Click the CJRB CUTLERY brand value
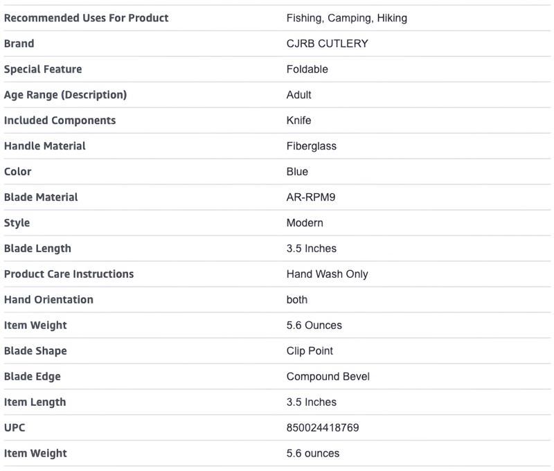Image resolution: width=554 pixels, height=471 pixels. tap(327, 44)
